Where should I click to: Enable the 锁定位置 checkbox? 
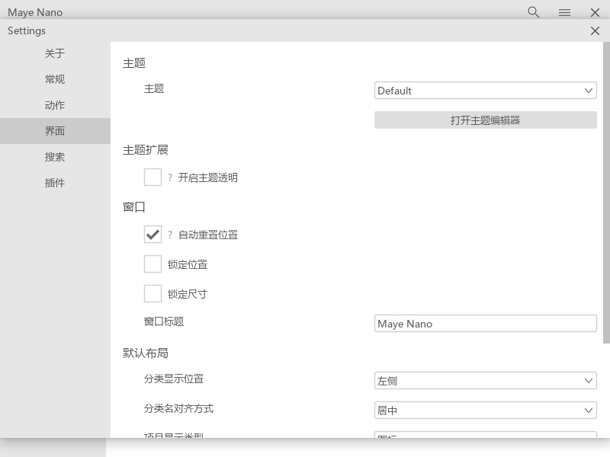[x=152, y=264]
